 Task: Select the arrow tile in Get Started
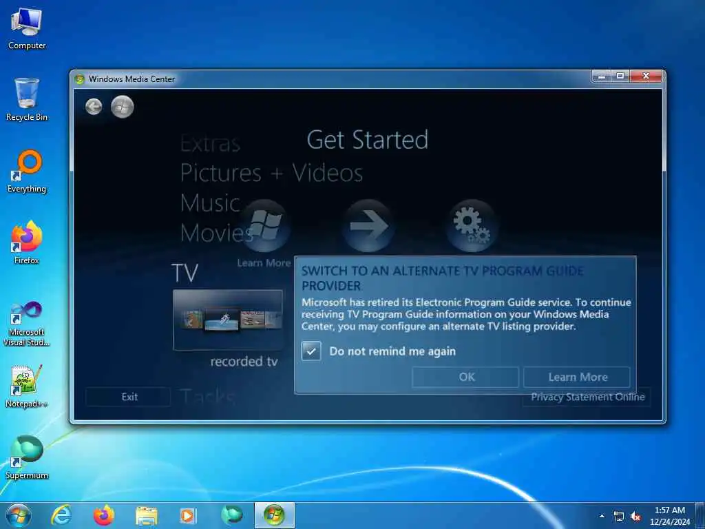tap(368, 226)
